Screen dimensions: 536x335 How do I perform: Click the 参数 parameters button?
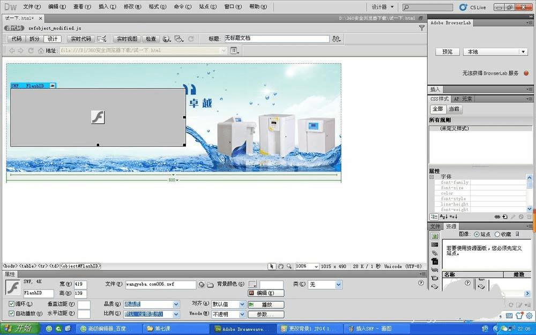266,314
